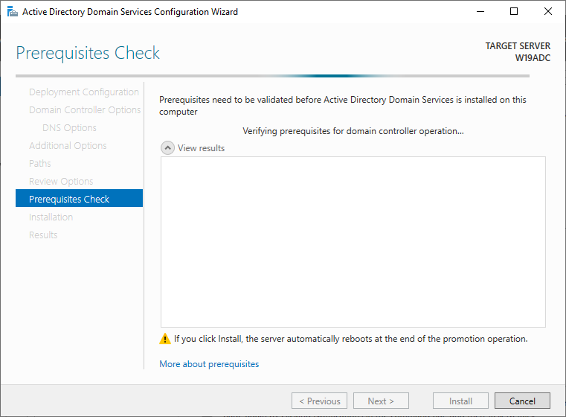Click the Cancel button
The width and height of the screenshot is (566, 417).
coord(522,401)
